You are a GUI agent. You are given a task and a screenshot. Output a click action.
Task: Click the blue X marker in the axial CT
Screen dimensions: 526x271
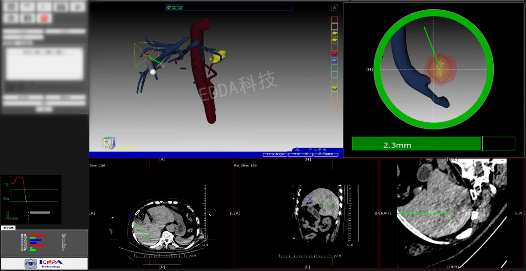click(x=130, y=217)
